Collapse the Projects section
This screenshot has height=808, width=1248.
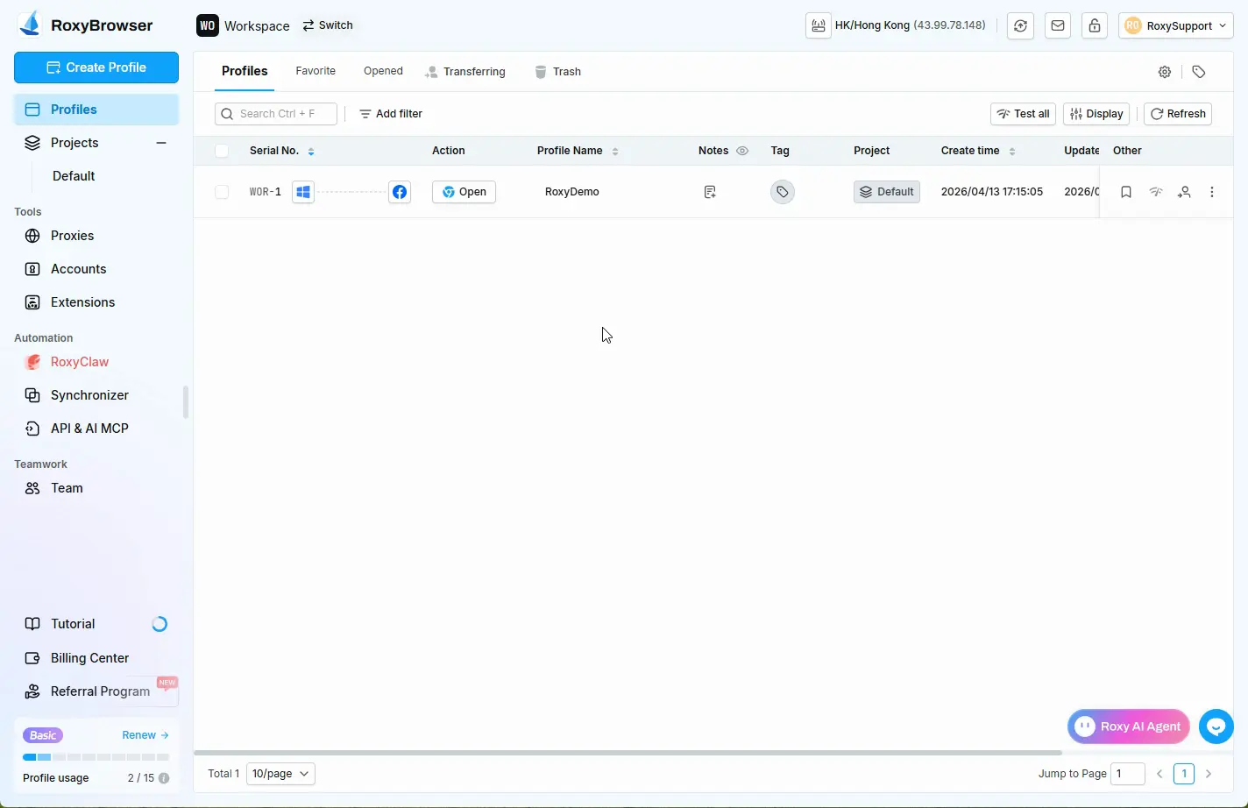[x=161, y=143]
